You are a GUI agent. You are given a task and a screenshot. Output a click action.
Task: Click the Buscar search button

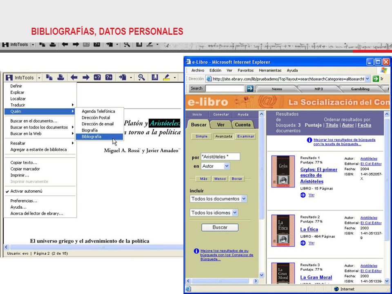[x=220, y=227]
